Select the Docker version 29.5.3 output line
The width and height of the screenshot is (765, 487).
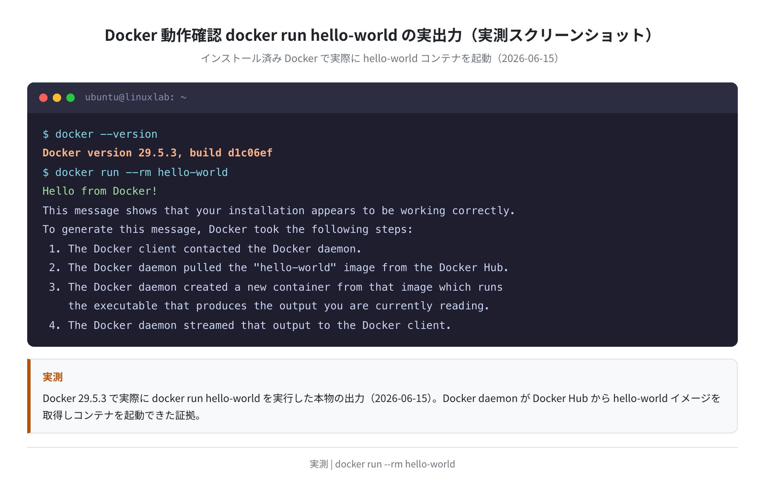tap(157, 153)
